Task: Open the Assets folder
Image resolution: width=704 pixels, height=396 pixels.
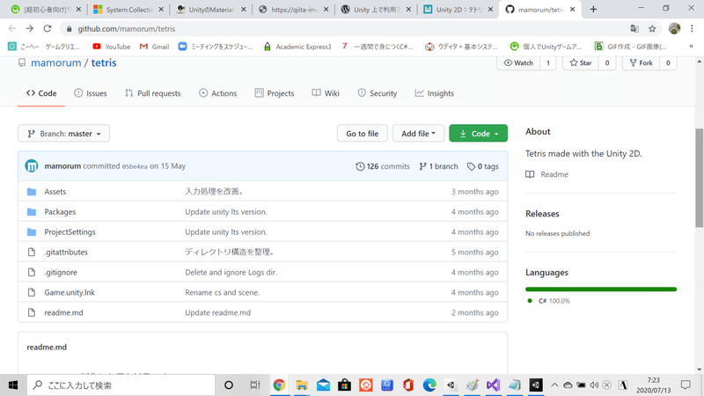Action: pos(55,192)
